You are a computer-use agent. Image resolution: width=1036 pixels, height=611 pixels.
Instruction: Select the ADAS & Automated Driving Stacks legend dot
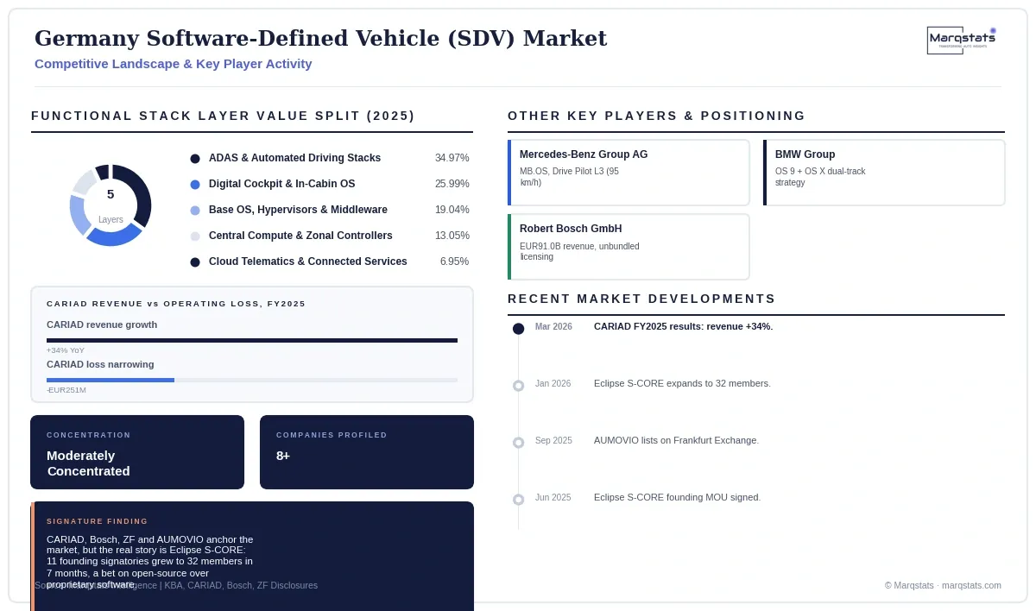point(195,159)
